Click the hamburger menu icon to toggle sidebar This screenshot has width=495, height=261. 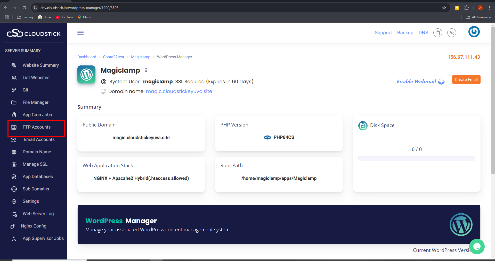pyautogui.click(x=80, y=33)
